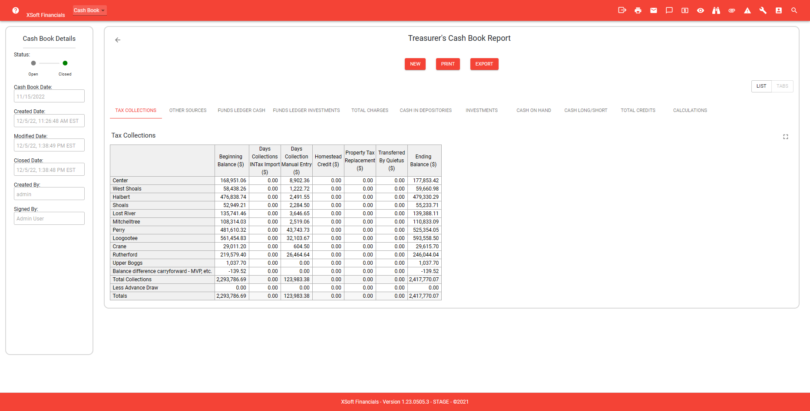Screen dimensions: 810x411
Task: Click the logout exit icon
Action: [622, 10]
